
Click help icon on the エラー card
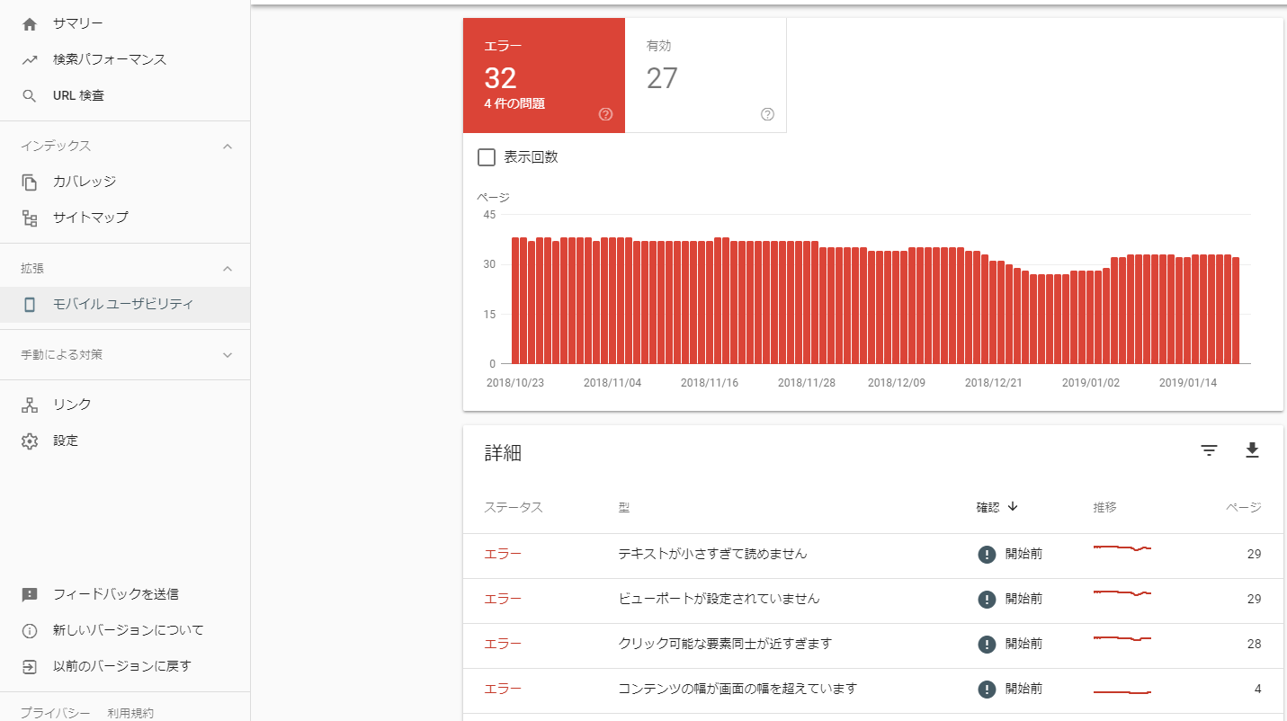pyautogui.click(x=605, y=114)
